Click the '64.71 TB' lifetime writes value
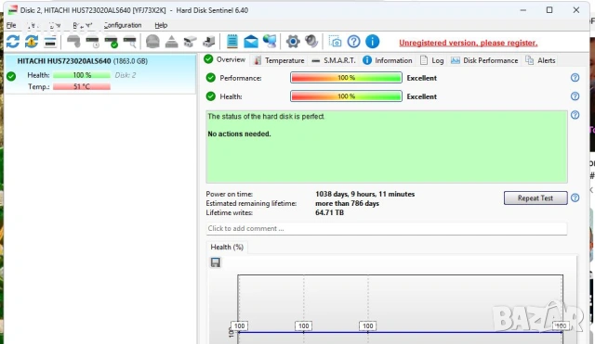Image resolution: width=595 pixels, height=344 pixels. [x=329, y=212]
